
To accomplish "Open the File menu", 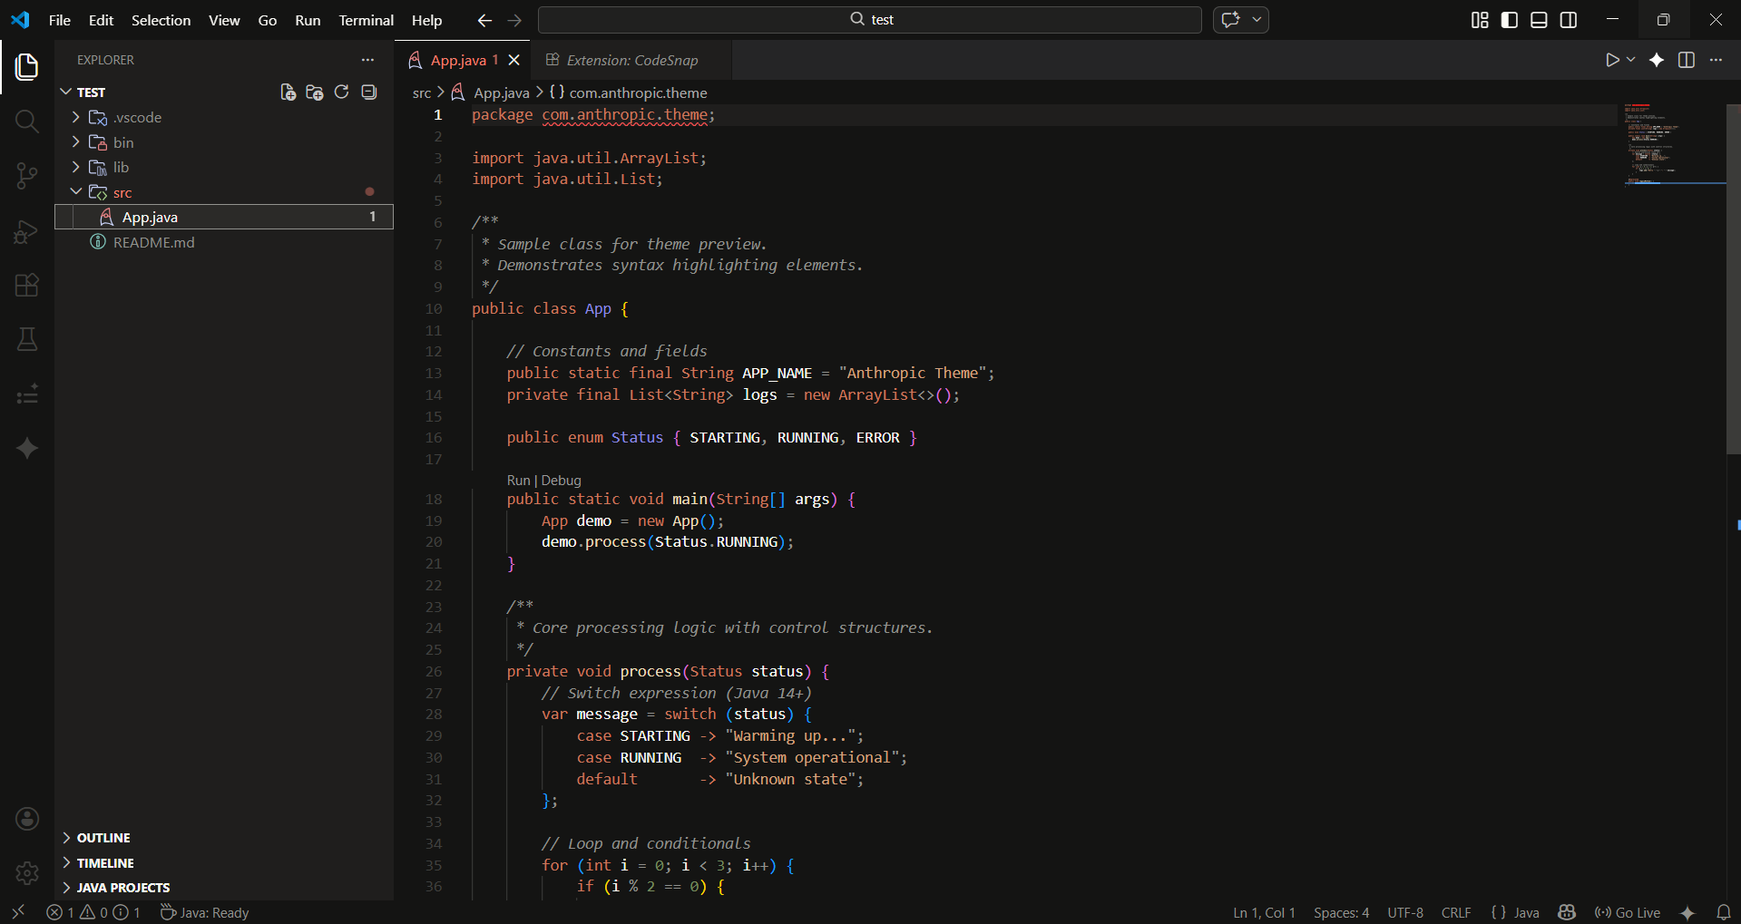I will click(60, 20).
